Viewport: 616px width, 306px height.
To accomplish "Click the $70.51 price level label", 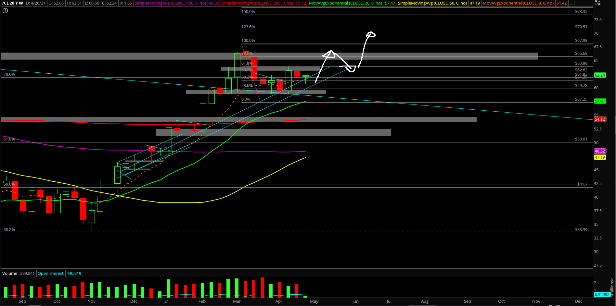I will [x=581, y=27].
